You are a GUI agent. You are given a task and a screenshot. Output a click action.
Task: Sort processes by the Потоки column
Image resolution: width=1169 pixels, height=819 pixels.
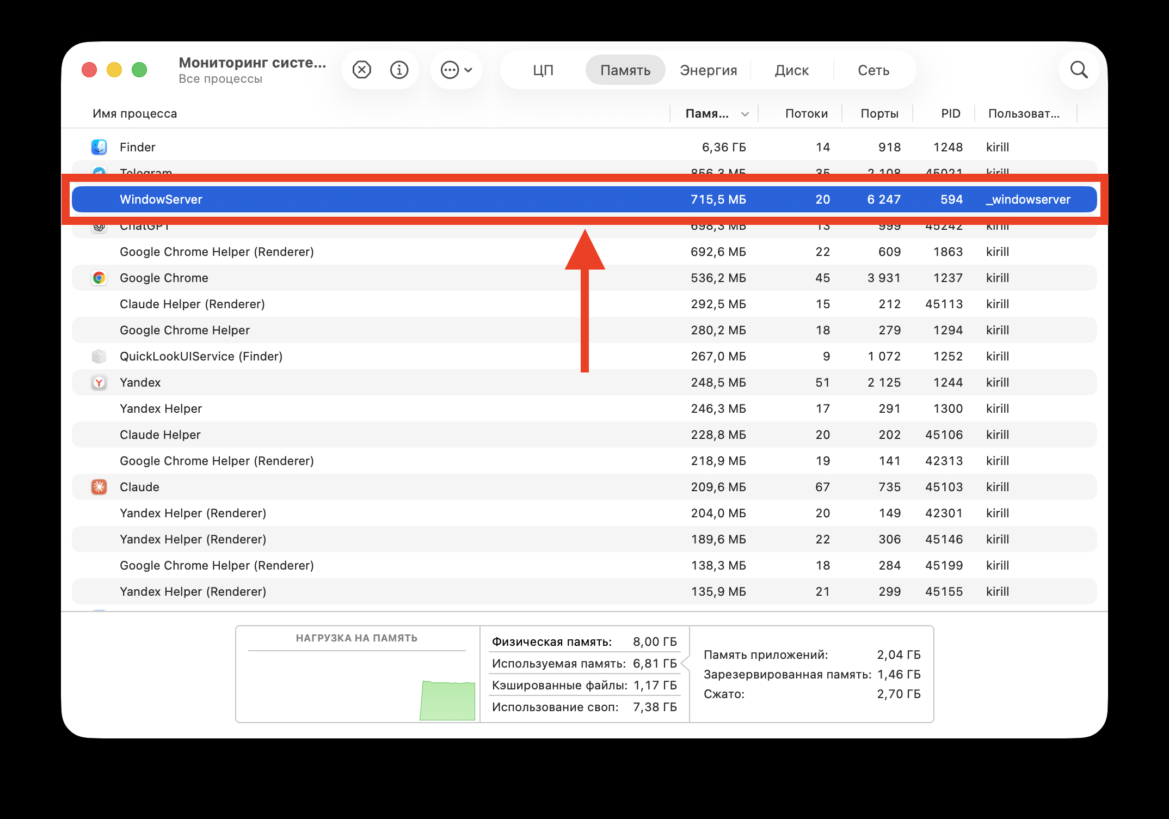tap(807, 114)
